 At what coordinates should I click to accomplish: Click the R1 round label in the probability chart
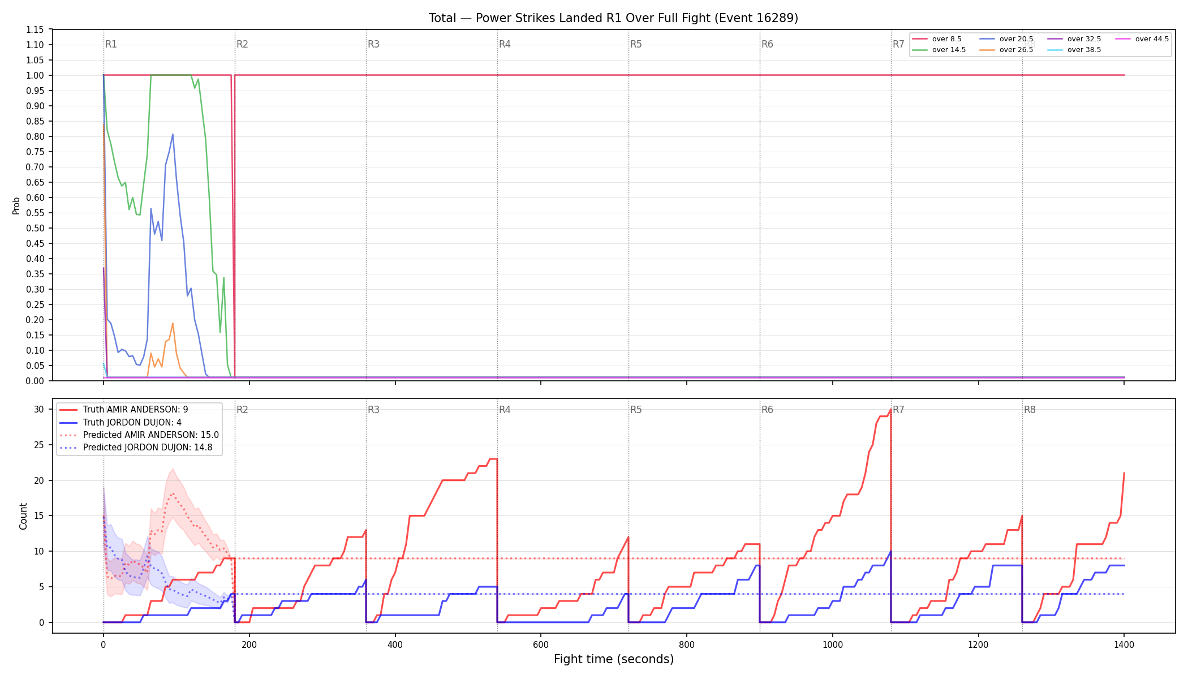(111, 44)
